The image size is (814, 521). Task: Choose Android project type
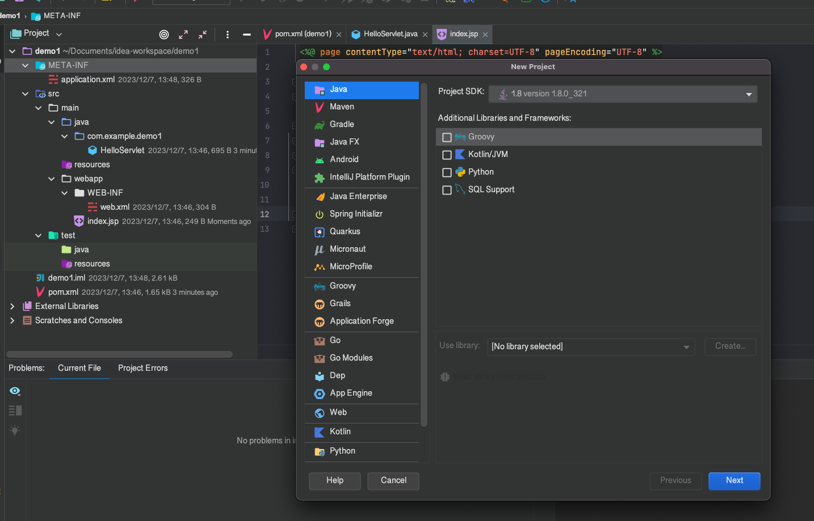tap(362, 159)
